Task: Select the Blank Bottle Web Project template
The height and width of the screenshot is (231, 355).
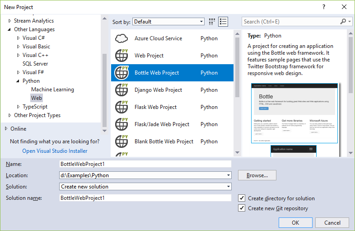Action: click(172, 141)
